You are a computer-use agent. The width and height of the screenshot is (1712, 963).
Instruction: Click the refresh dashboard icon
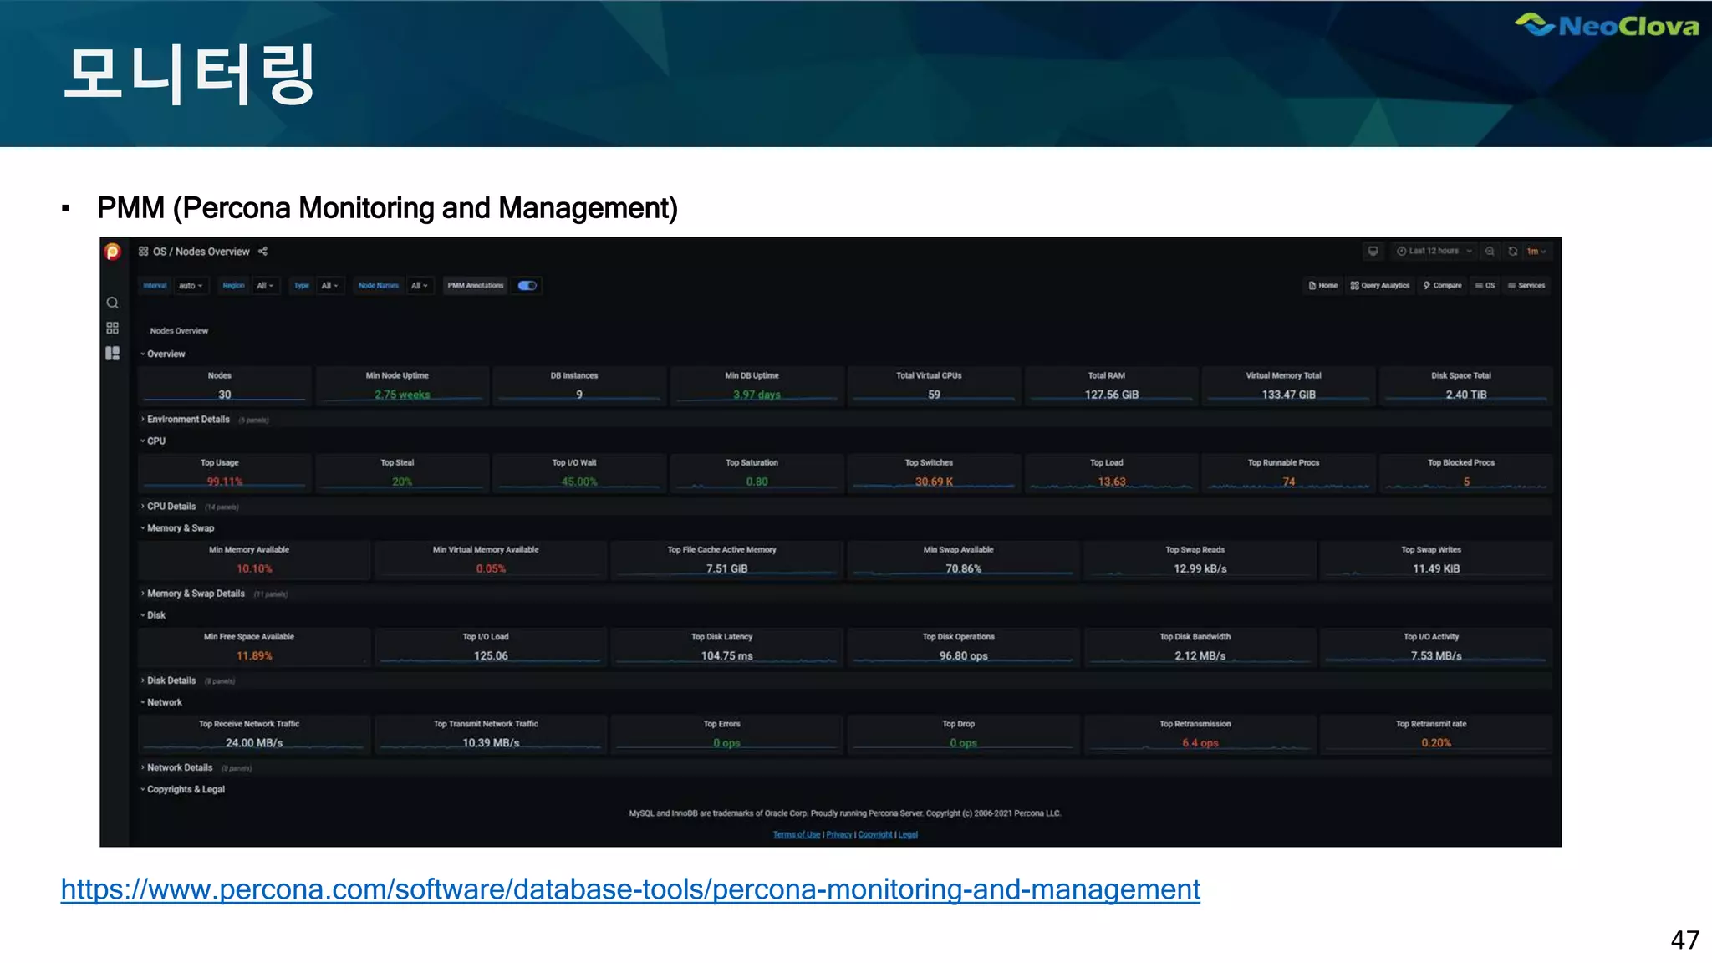coord(1512,251)
